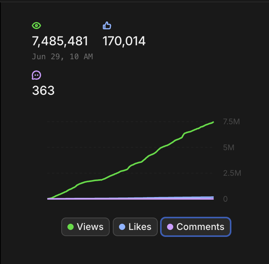Viewport: 269px width, 264px height.
Task: Click the purple dot in Comments legend
Action: click(170, 227)
